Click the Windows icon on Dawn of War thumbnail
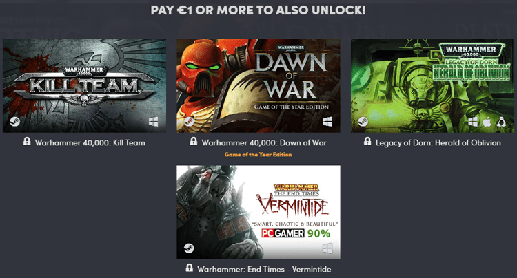Screen dimensions: 517x278 pyautogui.click(x=327, y=122)
